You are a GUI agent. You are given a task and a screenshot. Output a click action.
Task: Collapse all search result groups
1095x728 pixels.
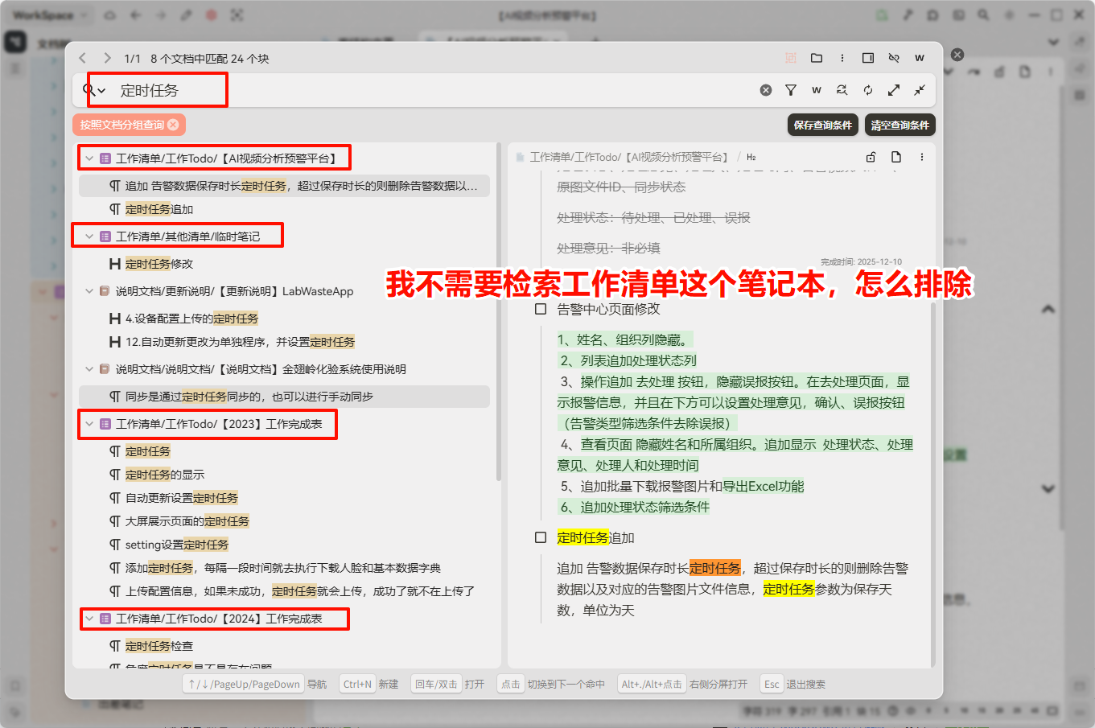(920, 90)
